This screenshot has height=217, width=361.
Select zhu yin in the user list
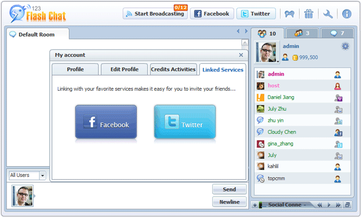tap(303, 120)
